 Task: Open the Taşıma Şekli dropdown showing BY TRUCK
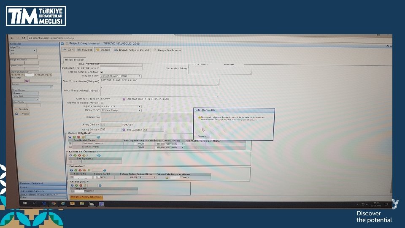tap(121, 106)
